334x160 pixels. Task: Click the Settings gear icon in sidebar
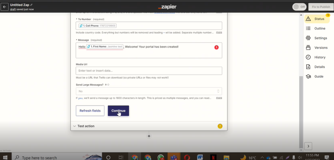(308, 38)
